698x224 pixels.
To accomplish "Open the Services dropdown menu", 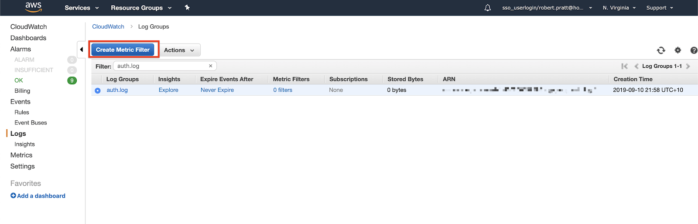I will (82, 8).
